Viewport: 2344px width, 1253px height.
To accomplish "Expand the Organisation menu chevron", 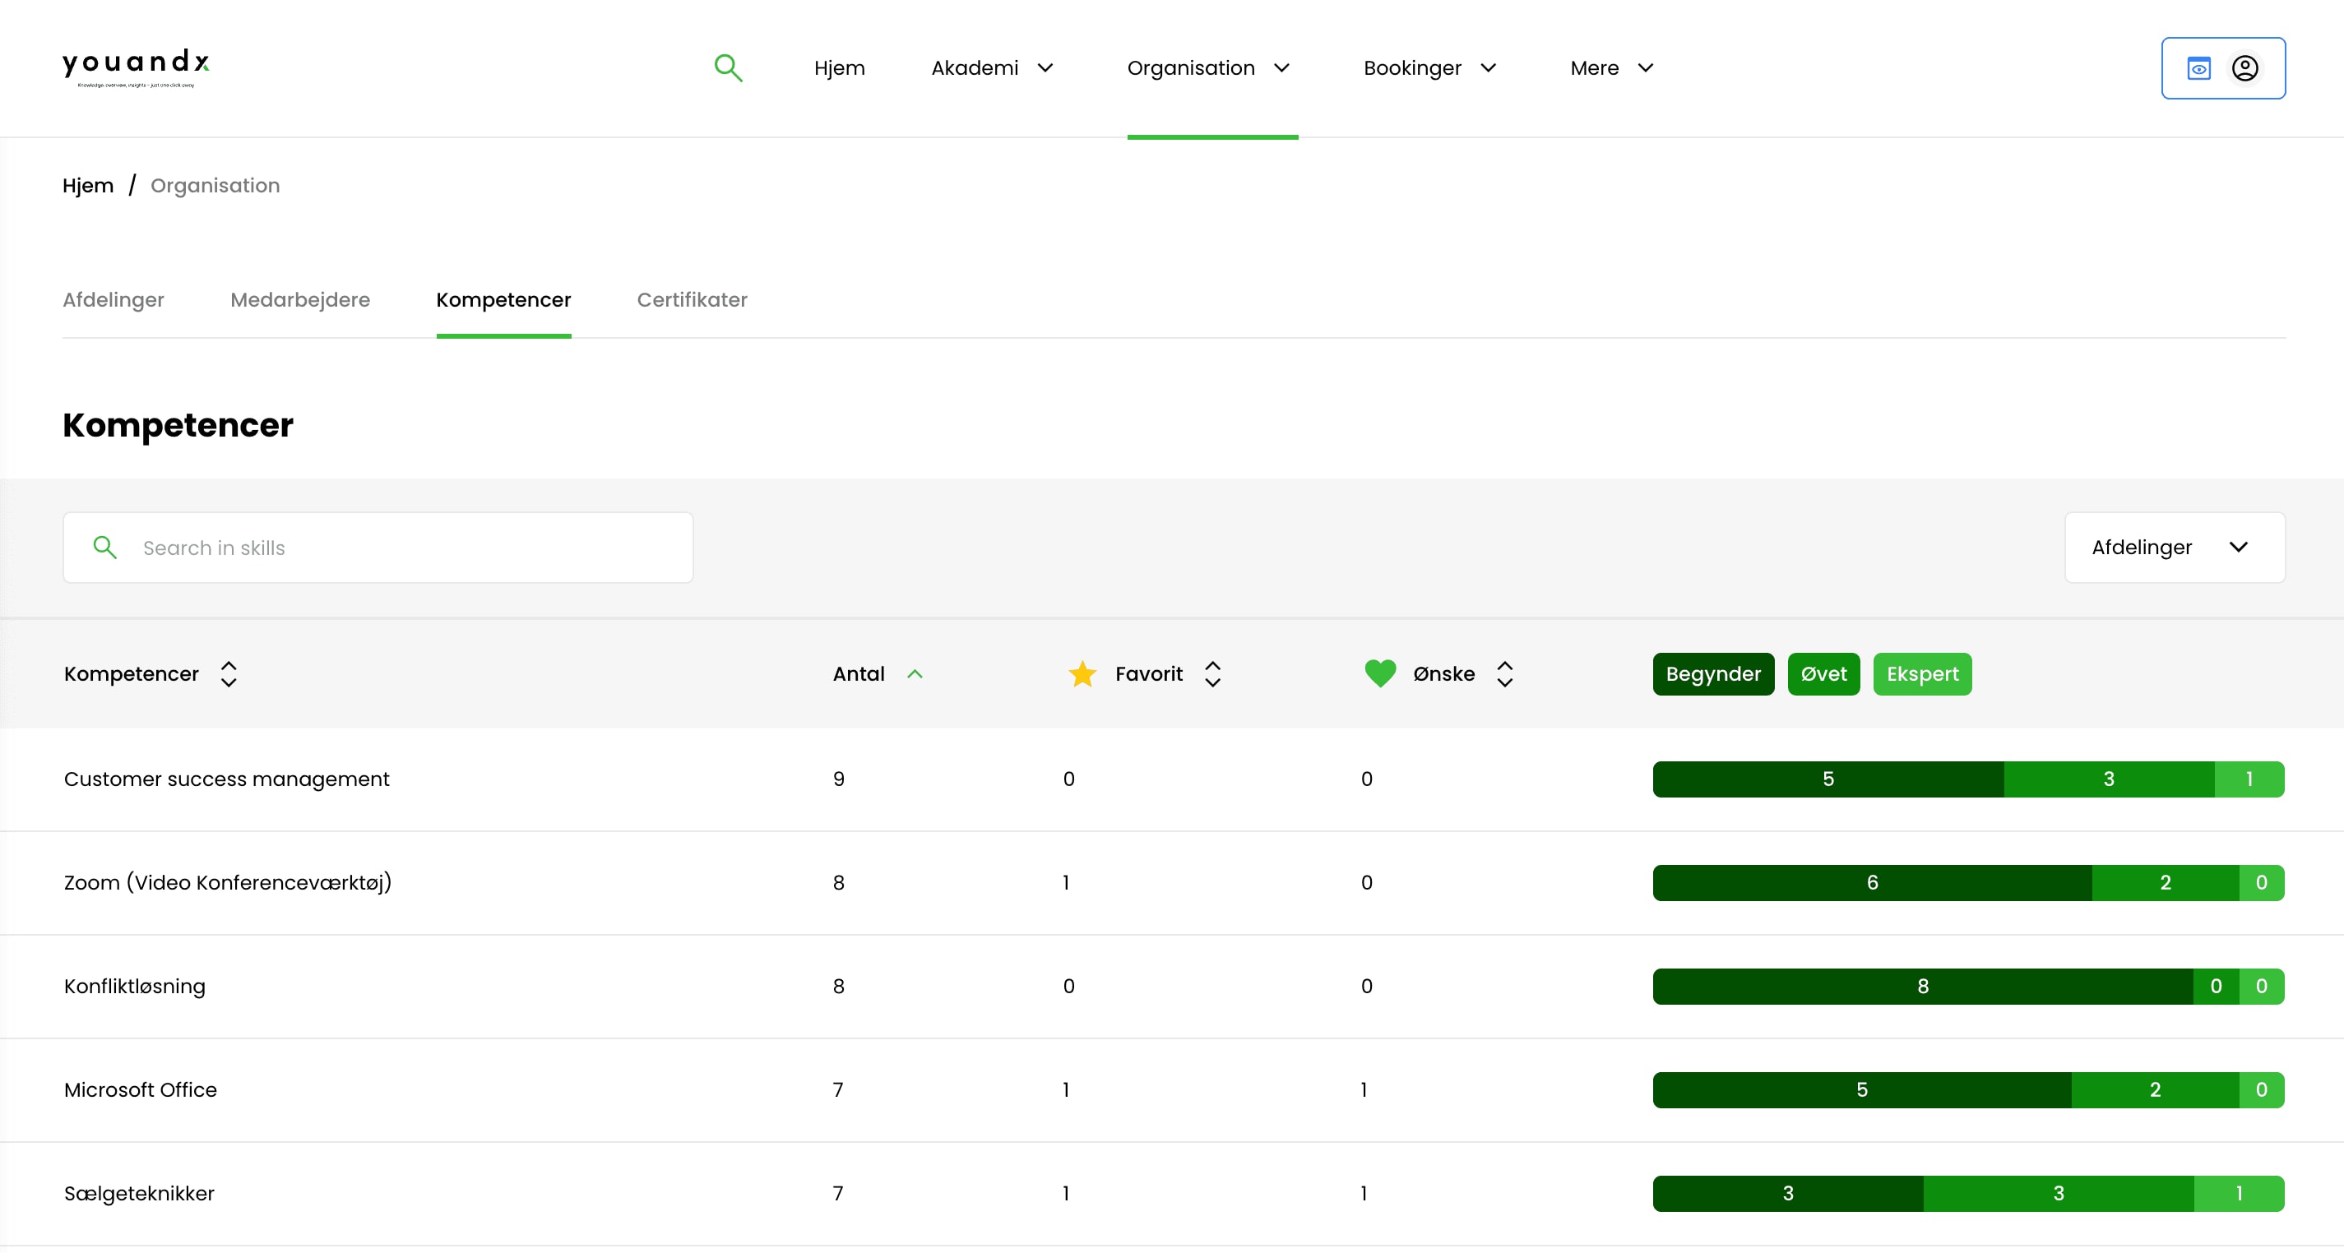I will click(1281, 68).
